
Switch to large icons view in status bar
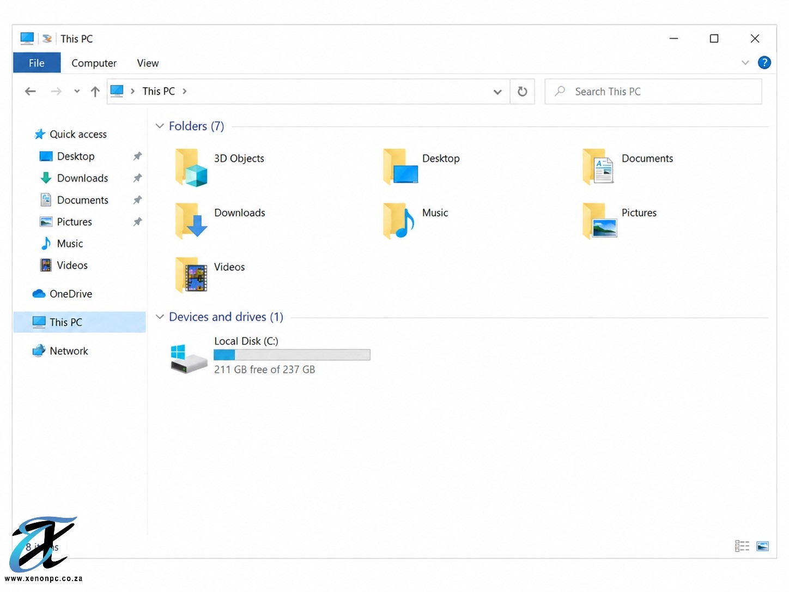coord(763,546)
